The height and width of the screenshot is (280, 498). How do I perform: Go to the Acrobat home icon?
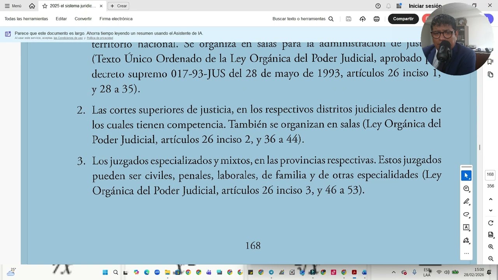point(32,6)
